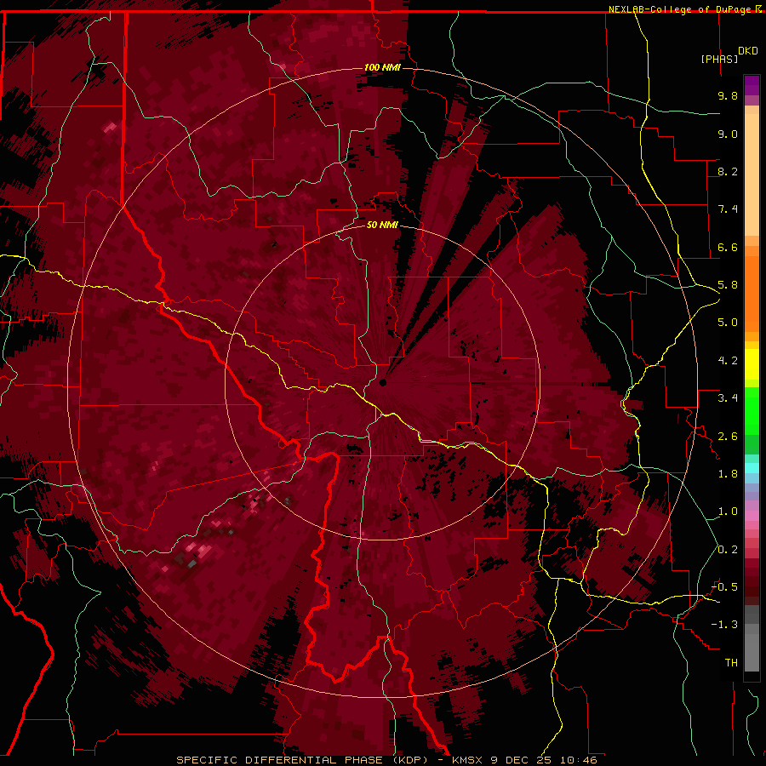
Task: Click the yellow segment of color bar
Action: (x=752, y=364)
